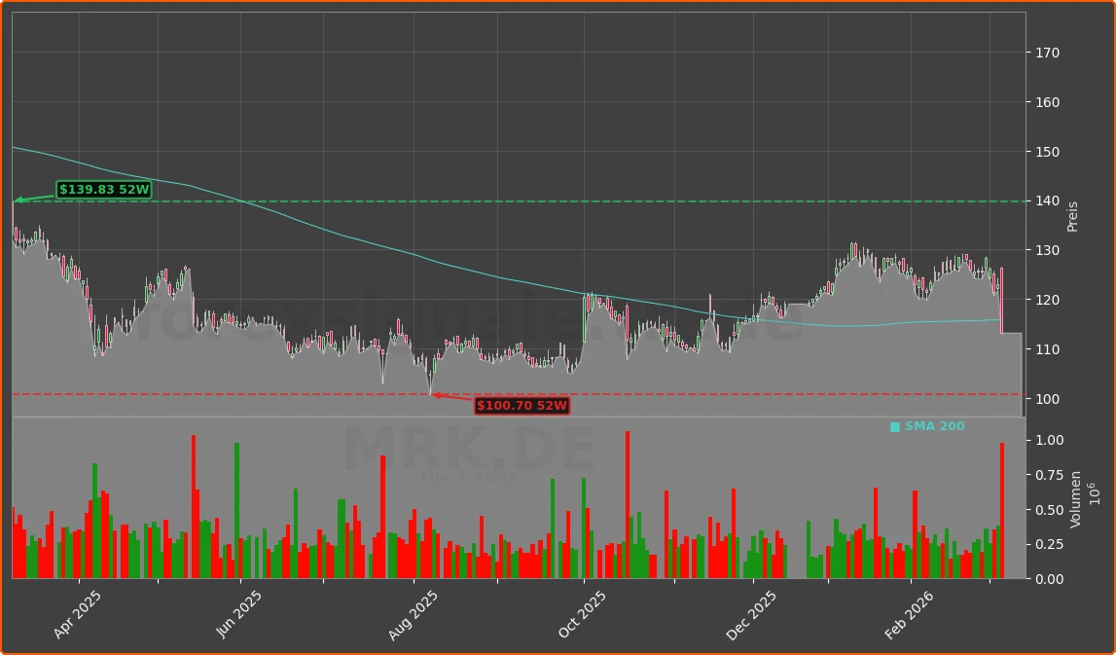
Task: Select the $139.83 52W high price label
Action: click(103, 190)
